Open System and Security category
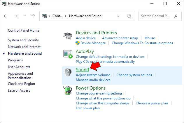 tap(23, 40)
